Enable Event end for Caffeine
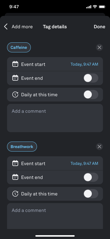 (91, 78)
